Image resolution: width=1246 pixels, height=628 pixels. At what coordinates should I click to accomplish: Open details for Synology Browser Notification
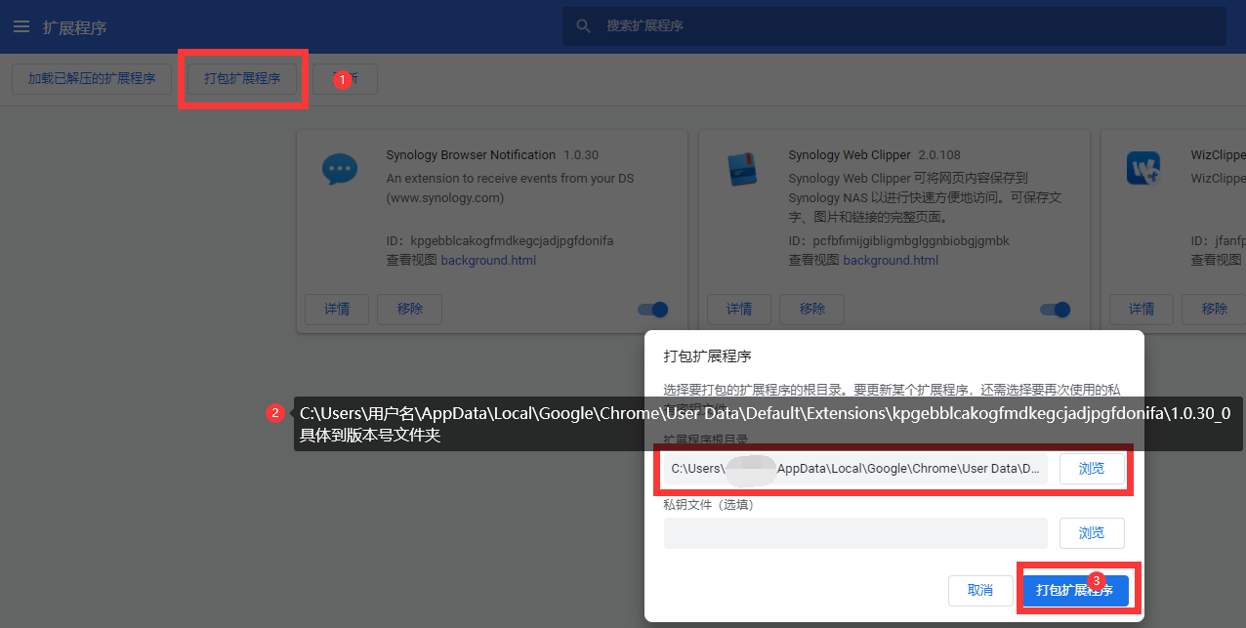coord(337,309)
